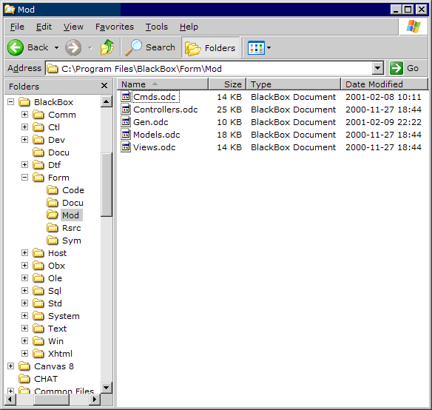Open the Back history dropdown arrow
Screen dimensions: 432x410
click(56, 47)
